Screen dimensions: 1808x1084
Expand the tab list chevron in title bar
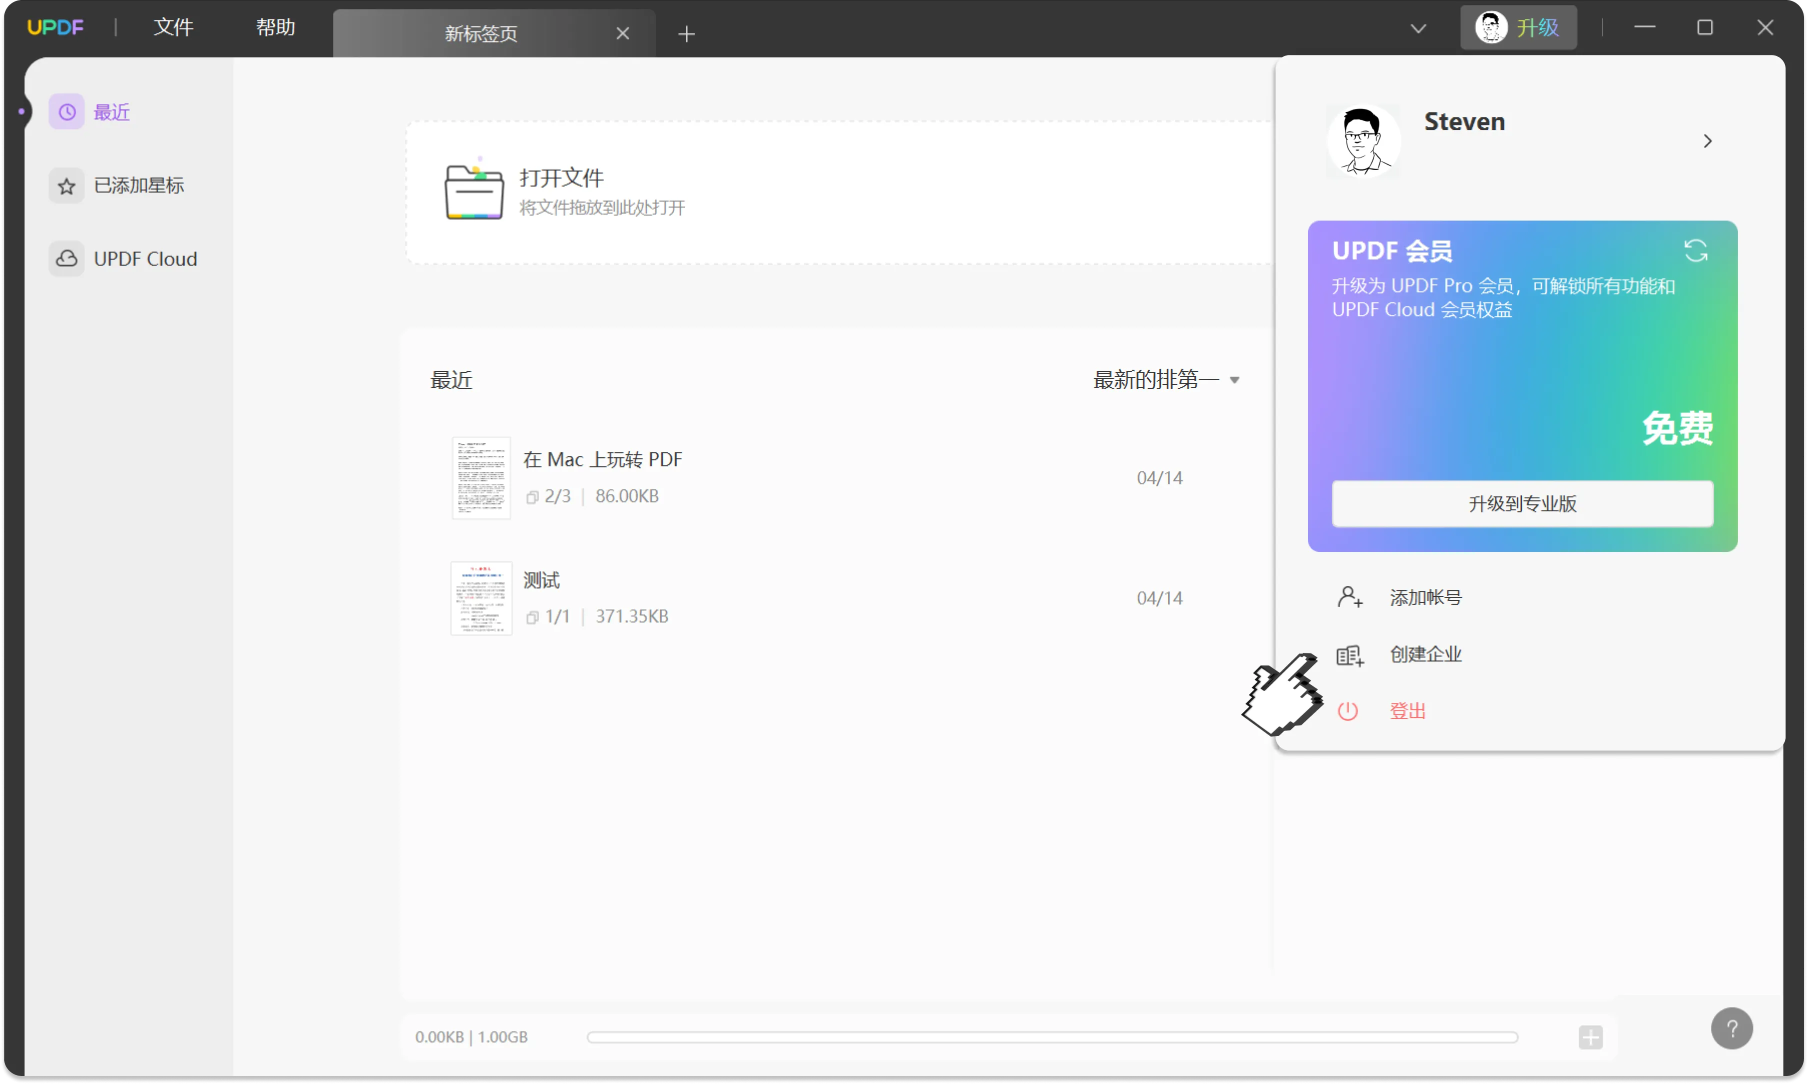tap(1418, 28)
